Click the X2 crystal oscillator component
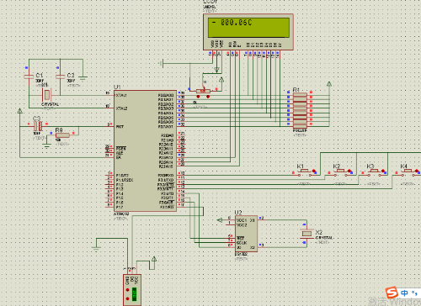Image resolution: width=421 pixels, height=306 pixels. [306, 234]
